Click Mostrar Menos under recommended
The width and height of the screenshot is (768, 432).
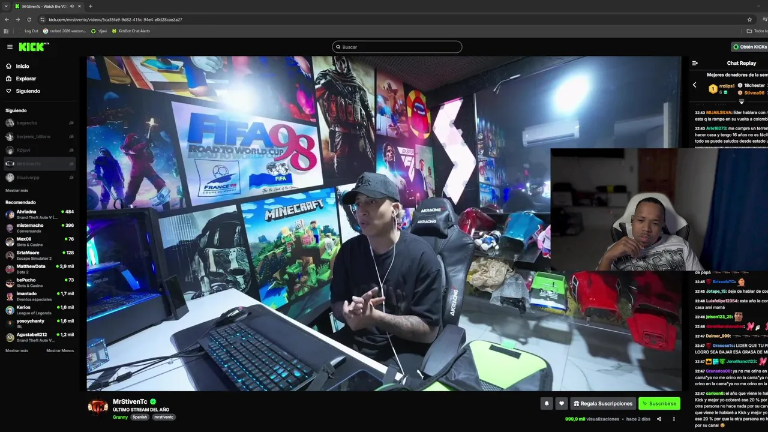coord(60,350)
